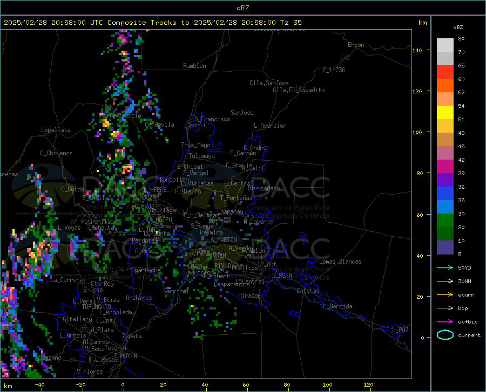The image size is (486, 392).
Task: Select the 65 dBZ red swatch
Action: point(445,72)
